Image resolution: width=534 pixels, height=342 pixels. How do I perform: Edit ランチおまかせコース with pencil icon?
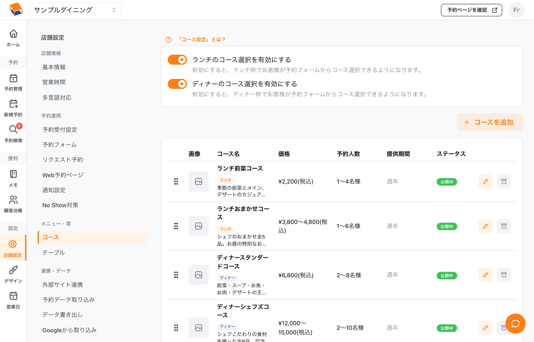click(485, 226)
